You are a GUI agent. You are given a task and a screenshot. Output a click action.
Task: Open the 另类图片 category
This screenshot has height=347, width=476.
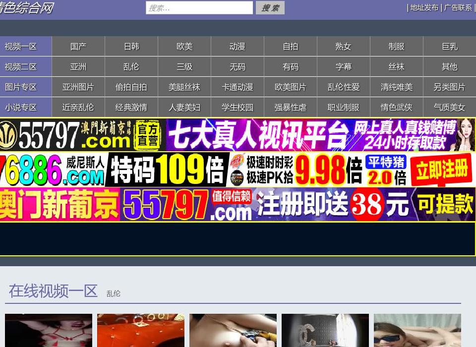point(450,87)
